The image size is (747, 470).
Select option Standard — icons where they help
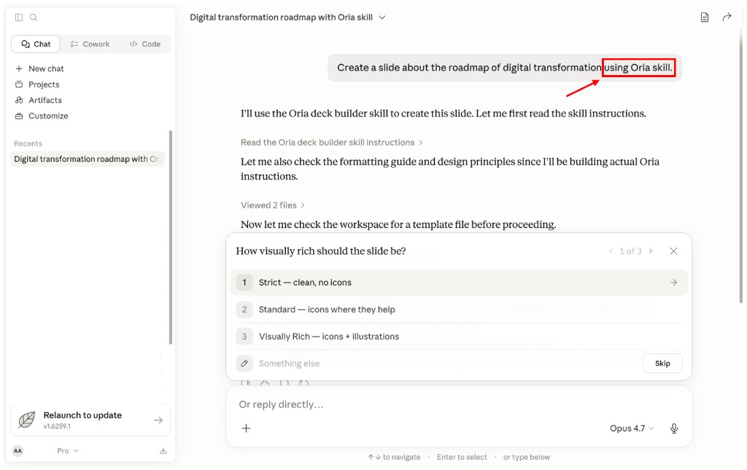(459, 310)
